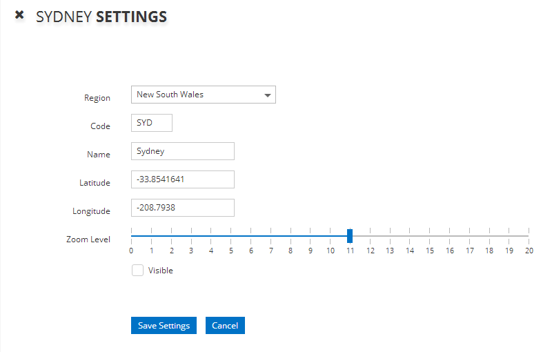Open the Region dropdown
This screenshot has height=352, width=552.
coord(203,95)
